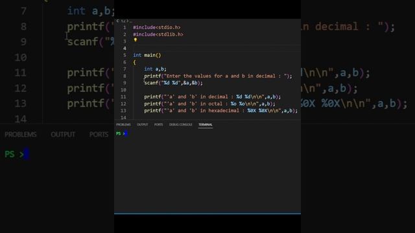The height and width of the screenshot is (233, 415).
Task: Open the PORTS tab in sharp center panel
Action: 158,124
